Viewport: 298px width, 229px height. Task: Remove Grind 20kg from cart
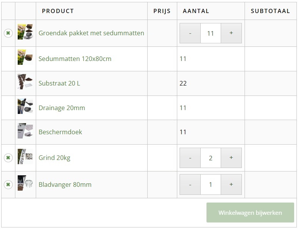[x=8, y=158]
